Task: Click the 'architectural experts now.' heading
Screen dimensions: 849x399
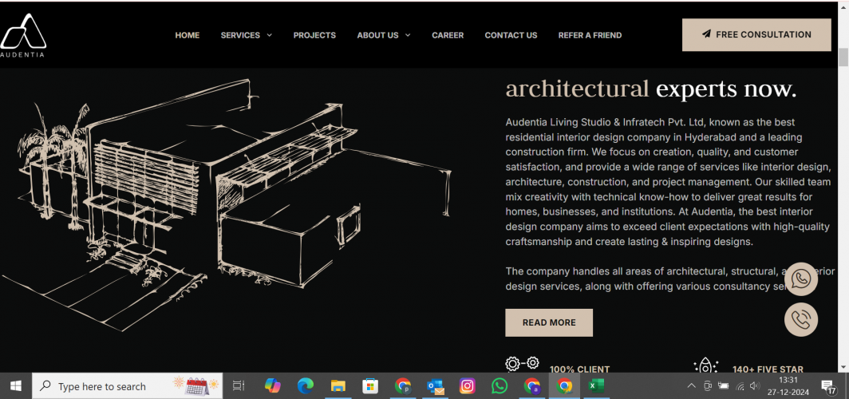Action: pyautogui.click(x=651, y=89)
